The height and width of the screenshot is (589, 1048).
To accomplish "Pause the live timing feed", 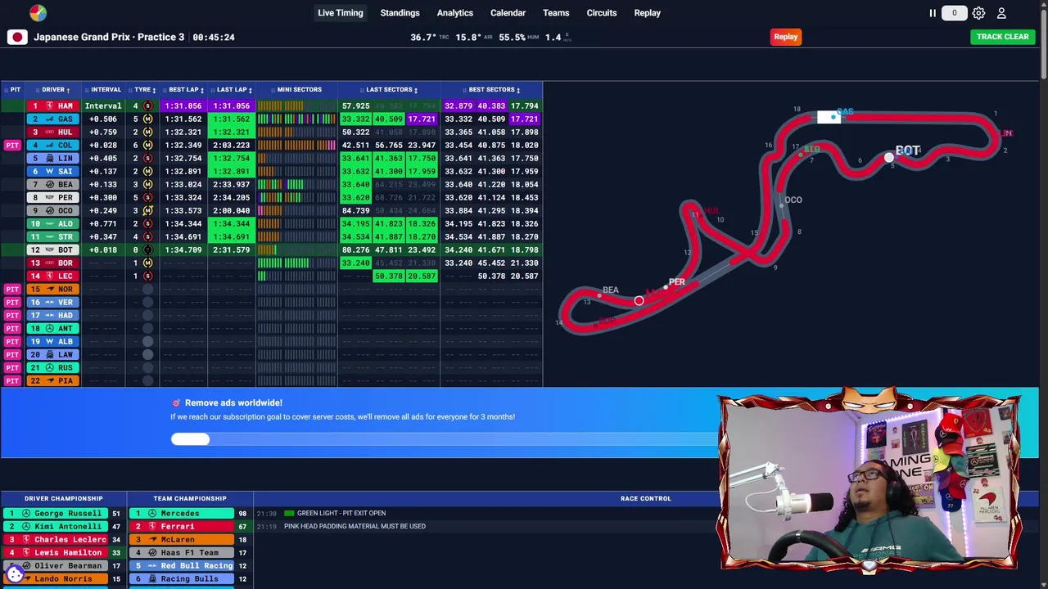I will (932, 13).
